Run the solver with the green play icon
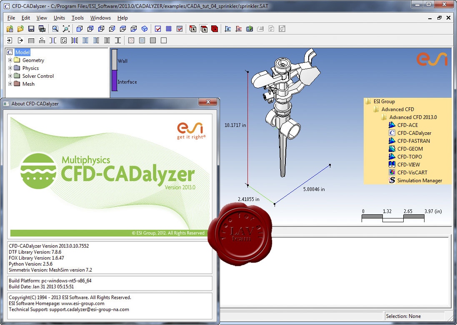This screenshot has height=325, width=457. [x=250, y=29]
